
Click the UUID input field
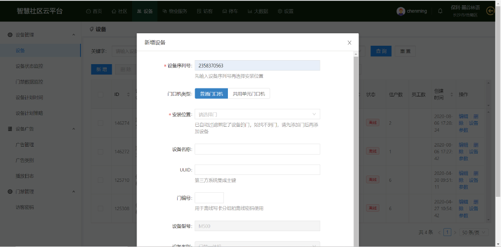(x=257, y=169)
